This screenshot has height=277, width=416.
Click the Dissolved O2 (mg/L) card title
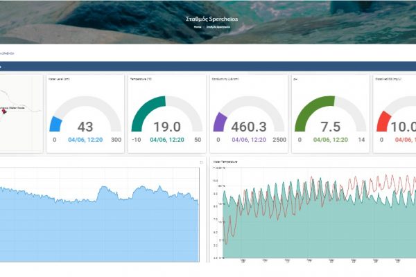pos(388,79)
